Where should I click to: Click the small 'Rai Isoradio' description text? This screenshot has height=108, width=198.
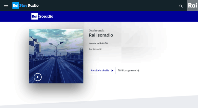point(96,49)
